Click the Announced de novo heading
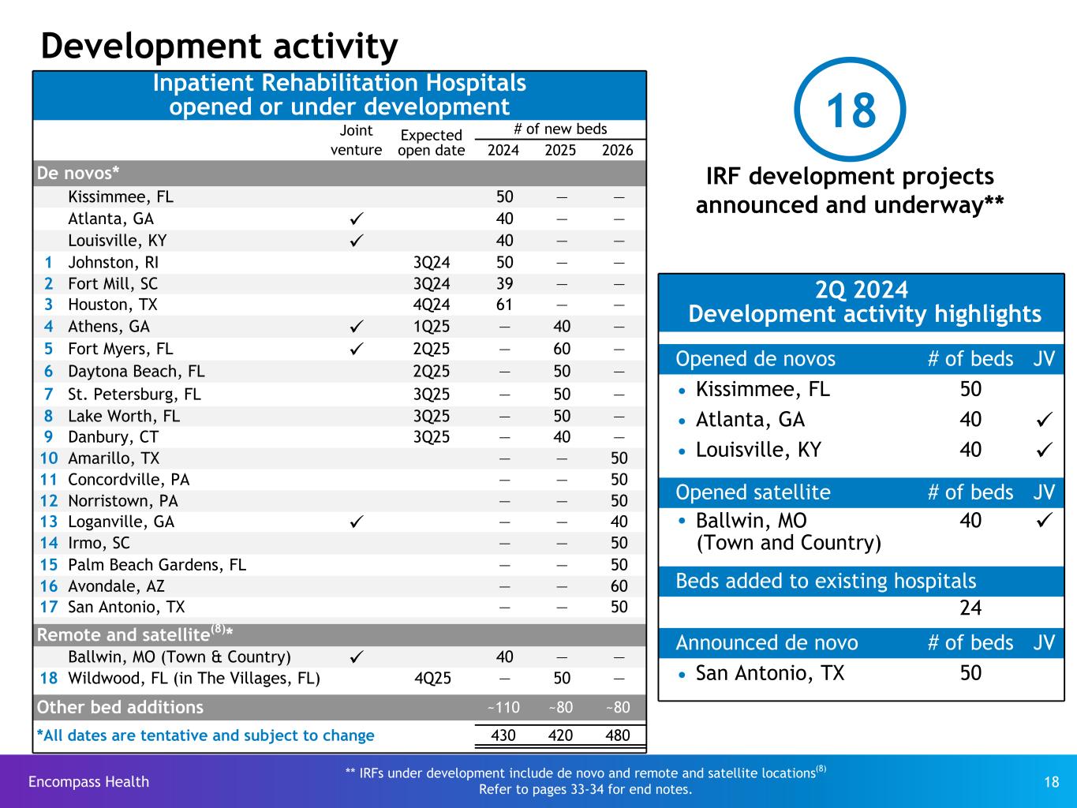The image size is (1077, 808). pyautogui.click(x=766, y=643)
